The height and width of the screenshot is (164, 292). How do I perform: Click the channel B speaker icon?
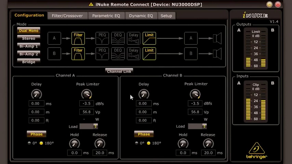217,54
